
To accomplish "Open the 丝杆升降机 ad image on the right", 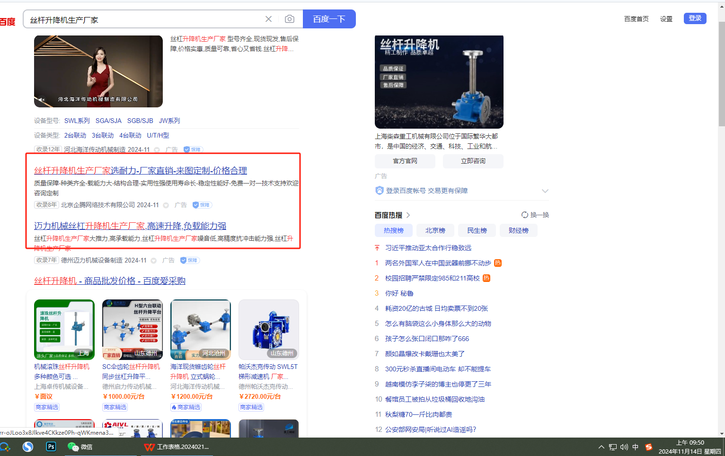I will click(x=439, y=82).
